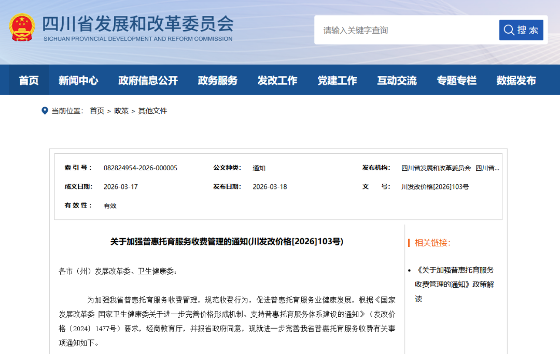The width and height of the screenshot is (560, 354).
Task: Click the magnifying glass search icon
Action: (509, 30)
